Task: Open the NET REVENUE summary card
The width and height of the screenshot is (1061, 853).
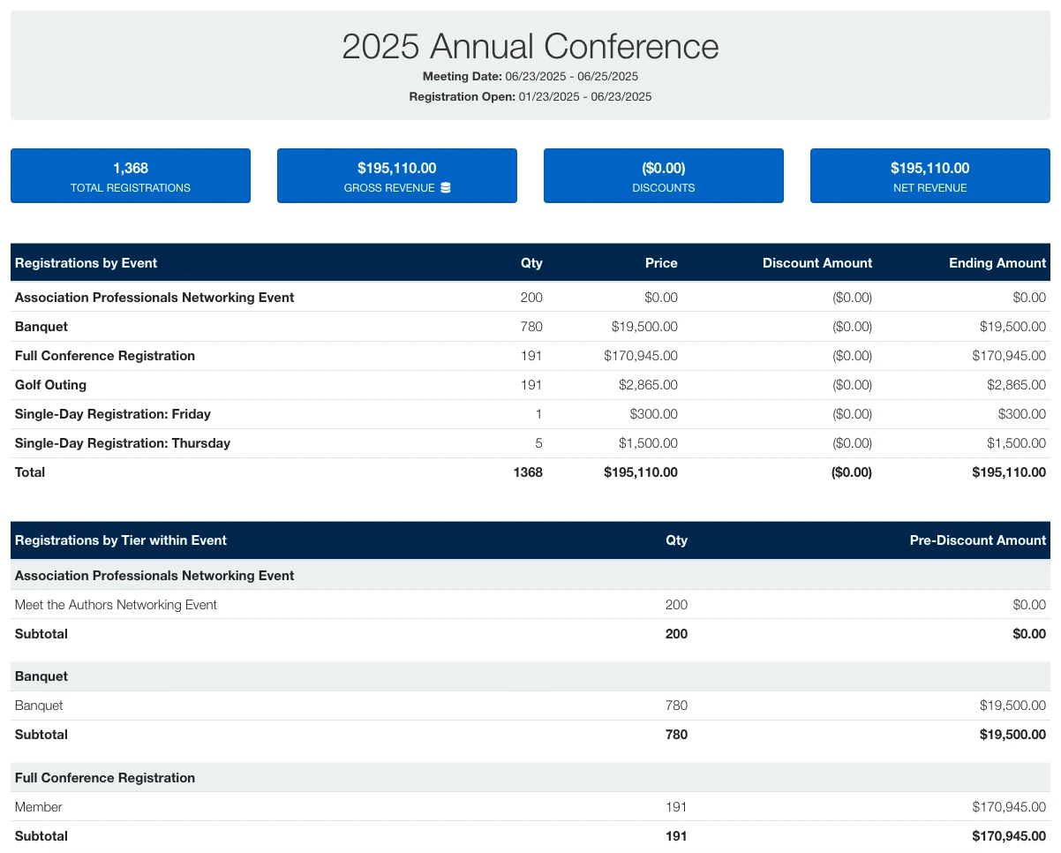Action: pos(929,176)
